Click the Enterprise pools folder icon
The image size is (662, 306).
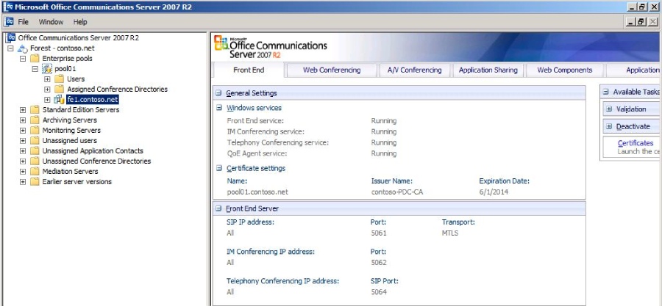pyautogui.click(x=35, y=59)
